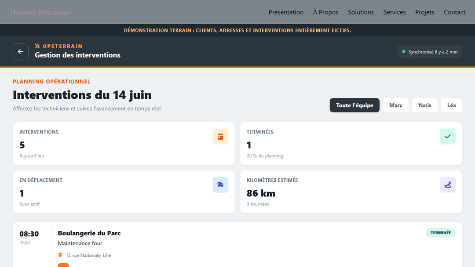The width and height of the screenshot is (475, 267).
Task: Click the Synchronisé il y a 2 min badge
Action: [x=430, y=52]
